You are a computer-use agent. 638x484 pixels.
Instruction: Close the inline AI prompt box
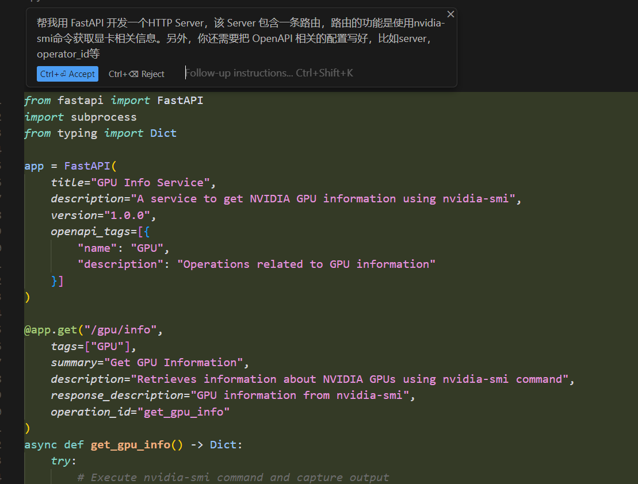(x=450, y=14)
